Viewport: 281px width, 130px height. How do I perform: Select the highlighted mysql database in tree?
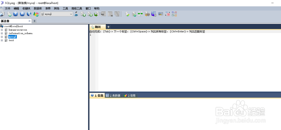13,37
